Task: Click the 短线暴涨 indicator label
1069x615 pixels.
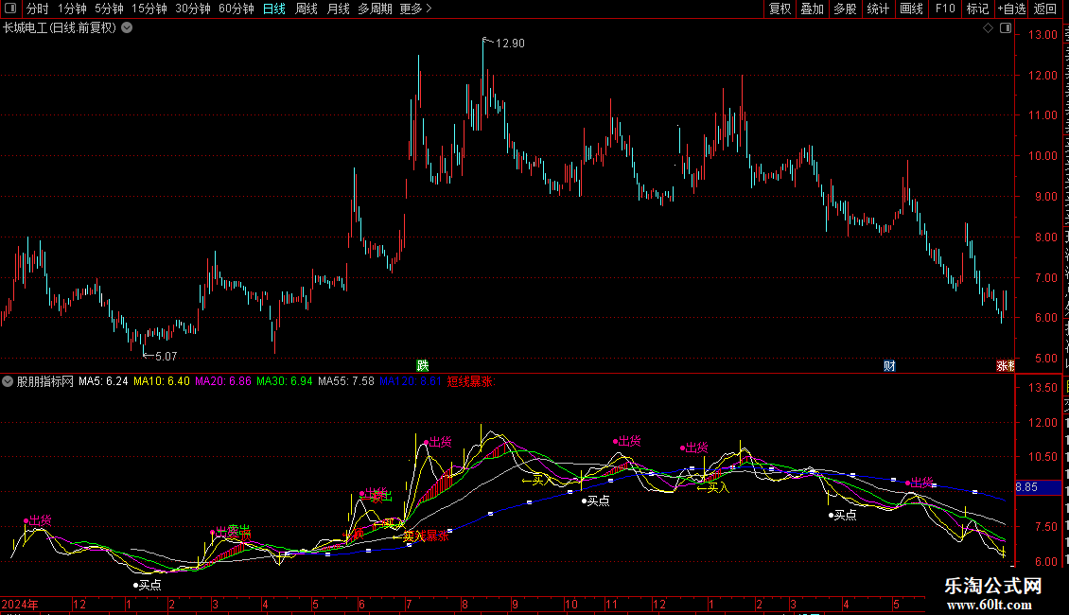Action: pos(470,382)
